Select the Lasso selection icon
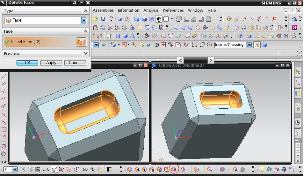The height and width of the screenshot is (176, 303). point(202,45)
